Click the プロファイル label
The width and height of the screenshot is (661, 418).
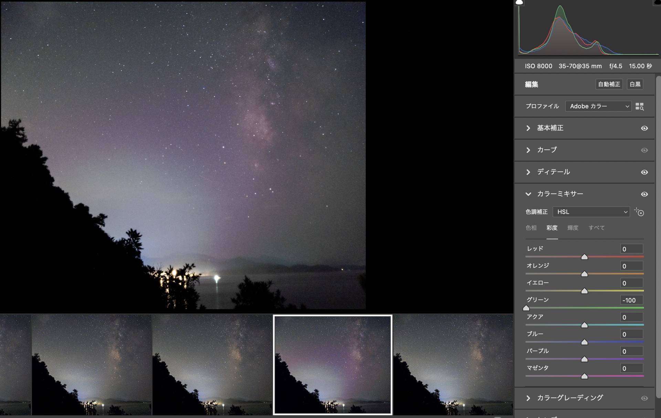point(542,106)
